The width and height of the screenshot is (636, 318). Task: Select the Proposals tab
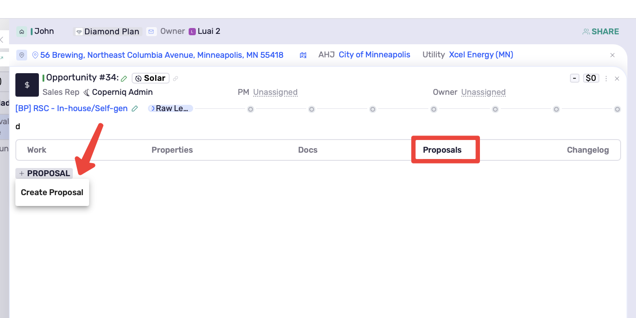click(x=442, y=150)
